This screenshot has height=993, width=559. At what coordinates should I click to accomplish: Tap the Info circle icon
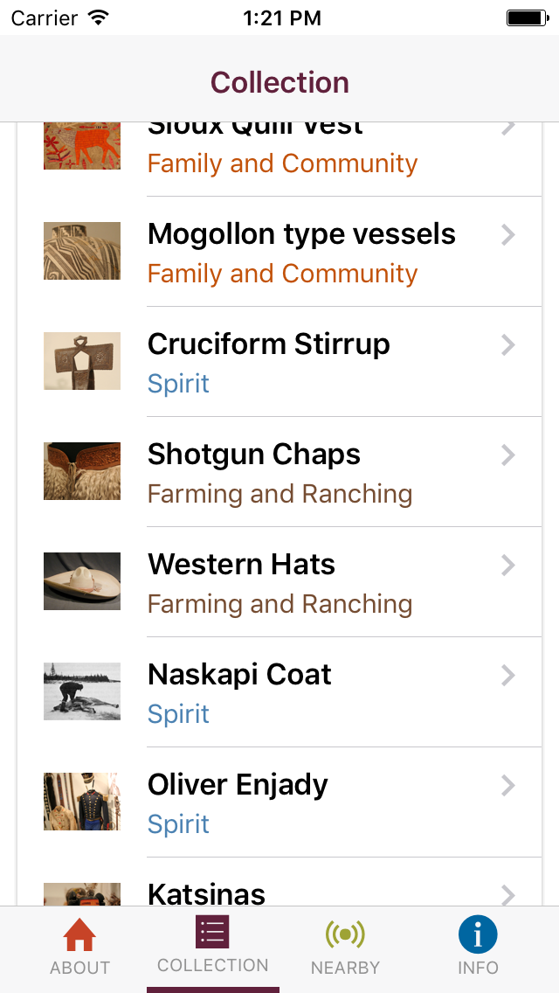click(x=478, y=934)
